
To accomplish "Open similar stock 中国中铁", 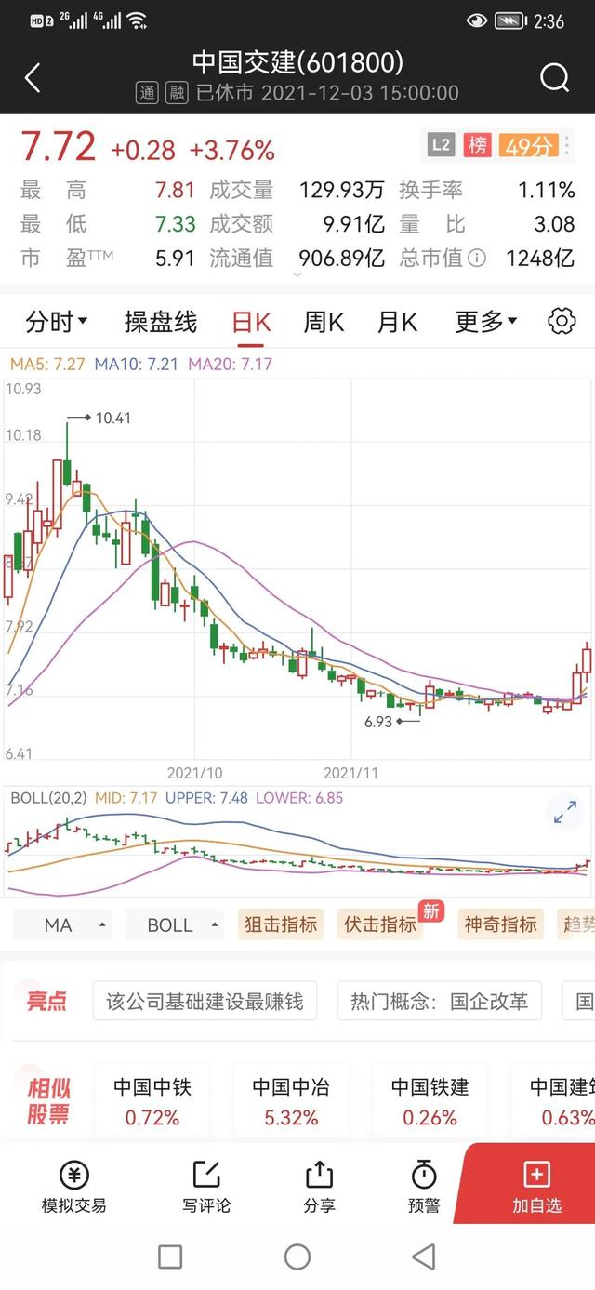I will (152, 1101).
